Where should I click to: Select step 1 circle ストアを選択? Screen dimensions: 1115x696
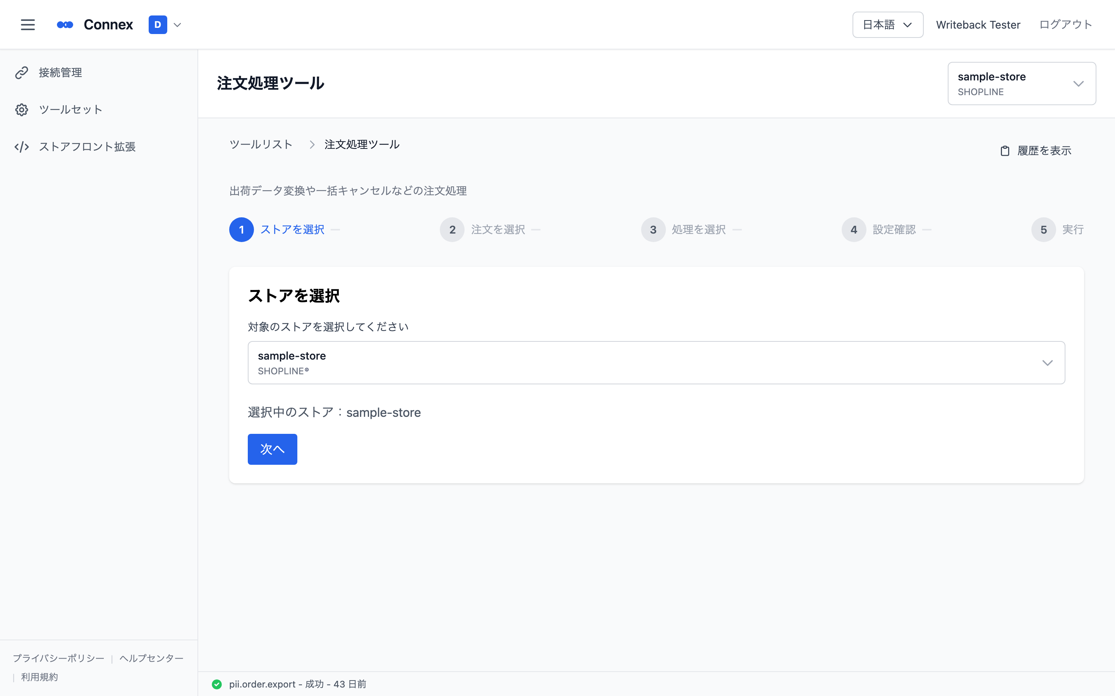pos(242,230)
